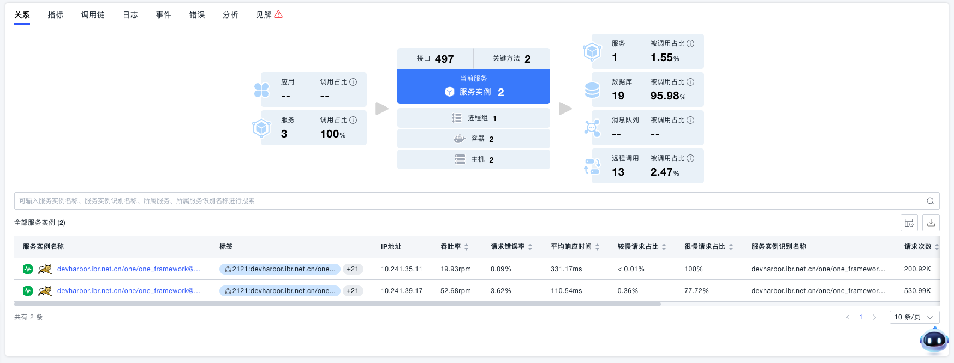Open the column settings icon above table
Viewport: 954px width, 363px height.
pyautogui.click(x=909, y=223)
